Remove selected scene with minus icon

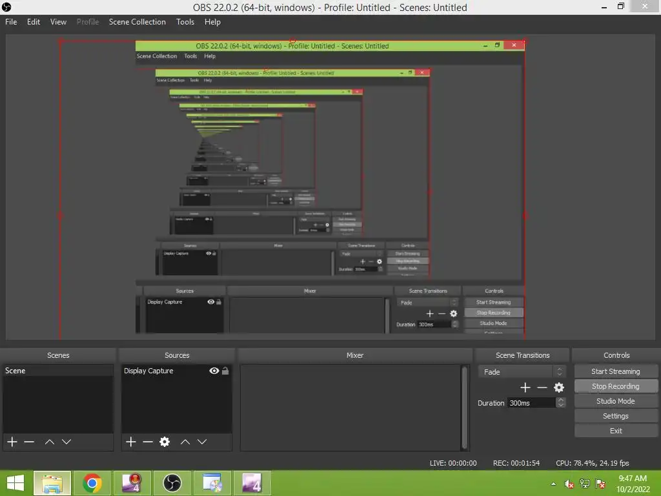[29, 442]
